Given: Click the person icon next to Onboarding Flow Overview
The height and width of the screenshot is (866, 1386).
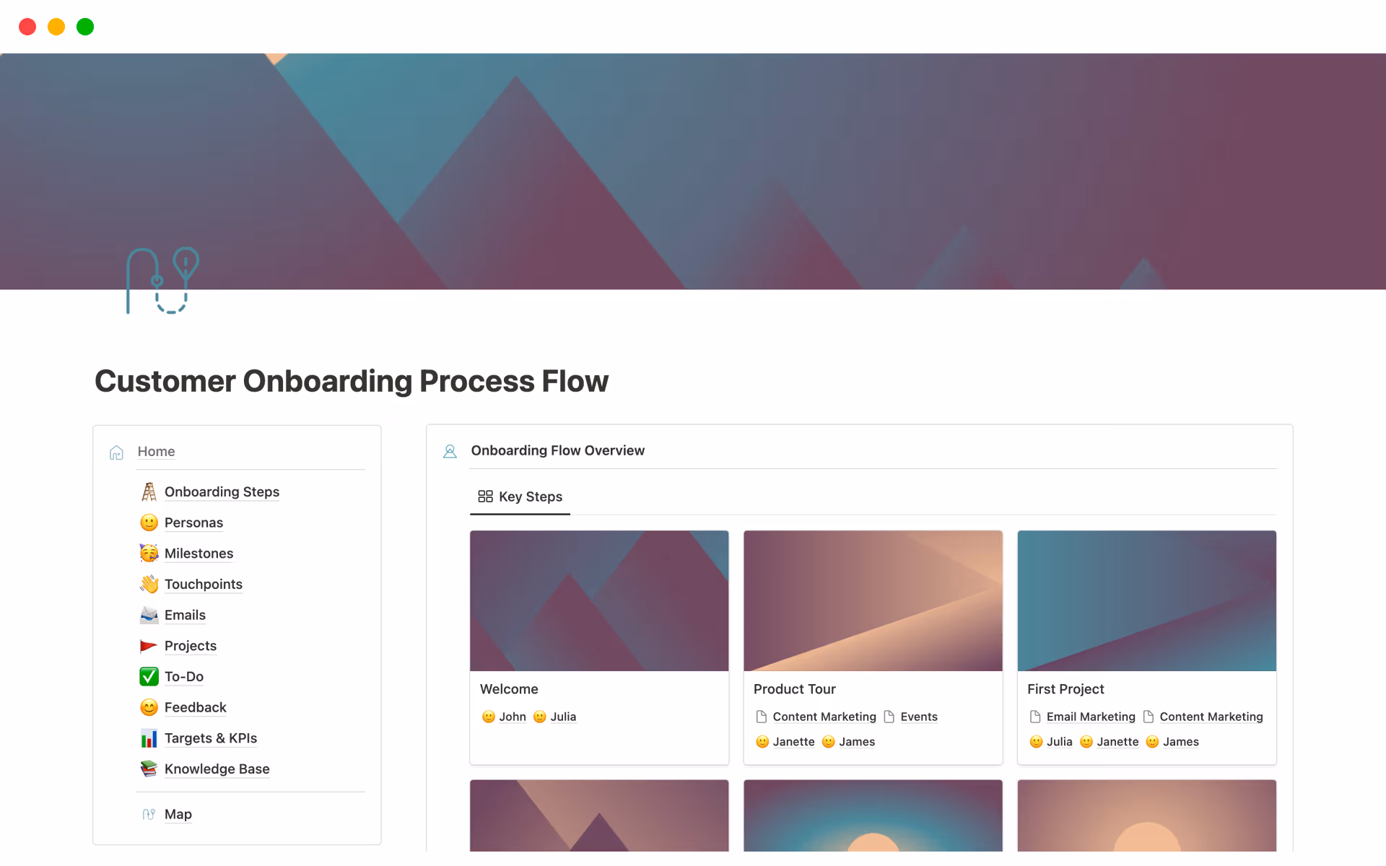Looking at the screenshot, I should point(450,450).
